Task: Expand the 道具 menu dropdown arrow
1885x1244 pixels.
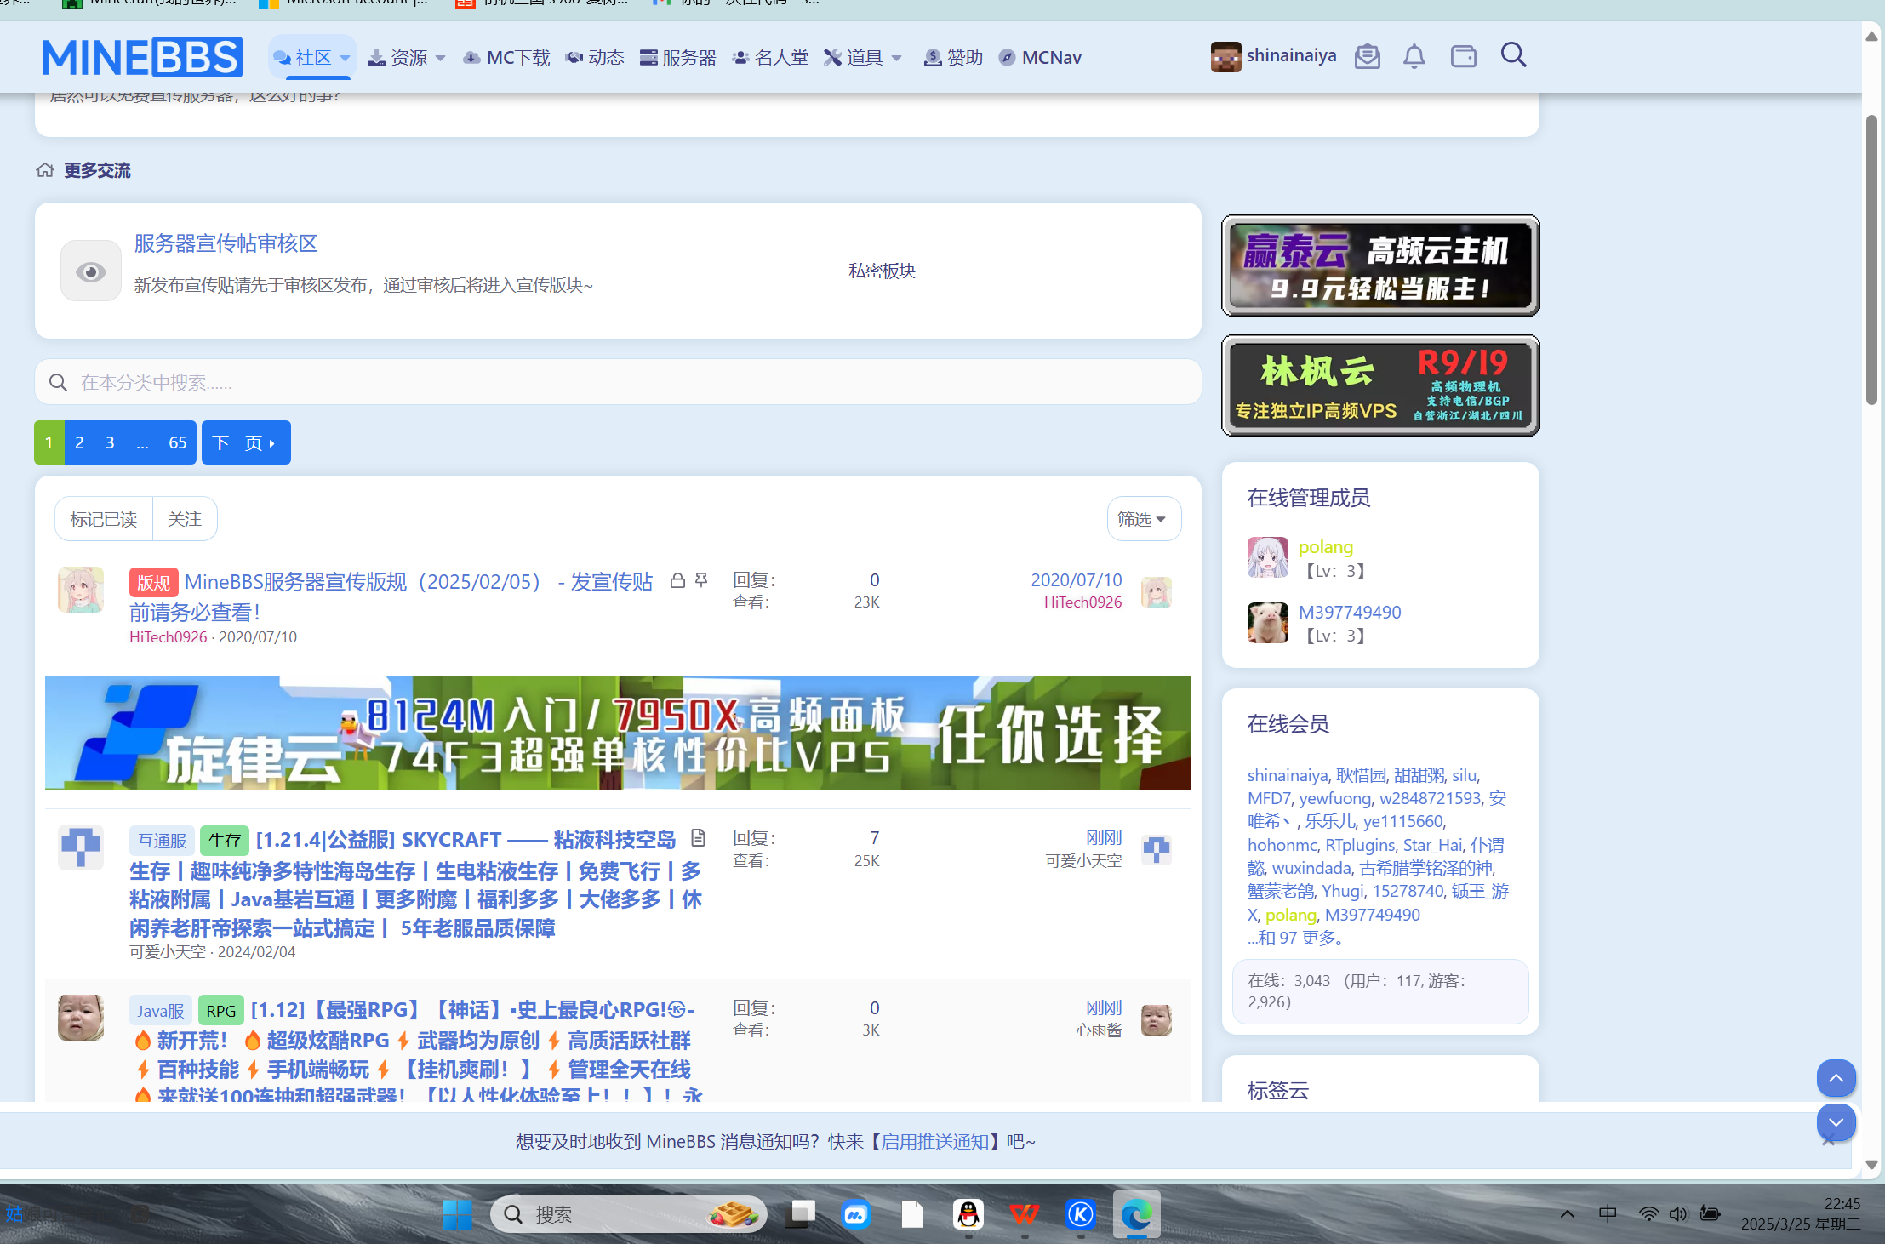Action: pyautogui.click(x=896, y=58)
